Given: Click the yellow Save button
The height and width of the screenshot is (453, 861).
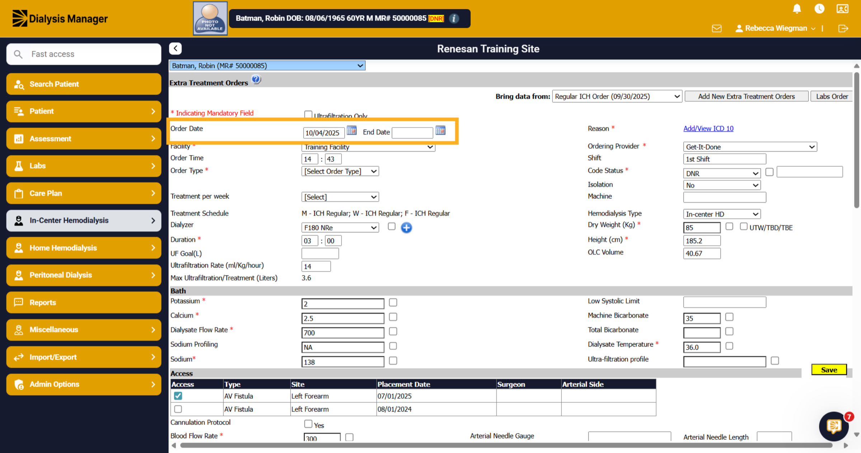Looking at the screenshot, I should 829,370.
